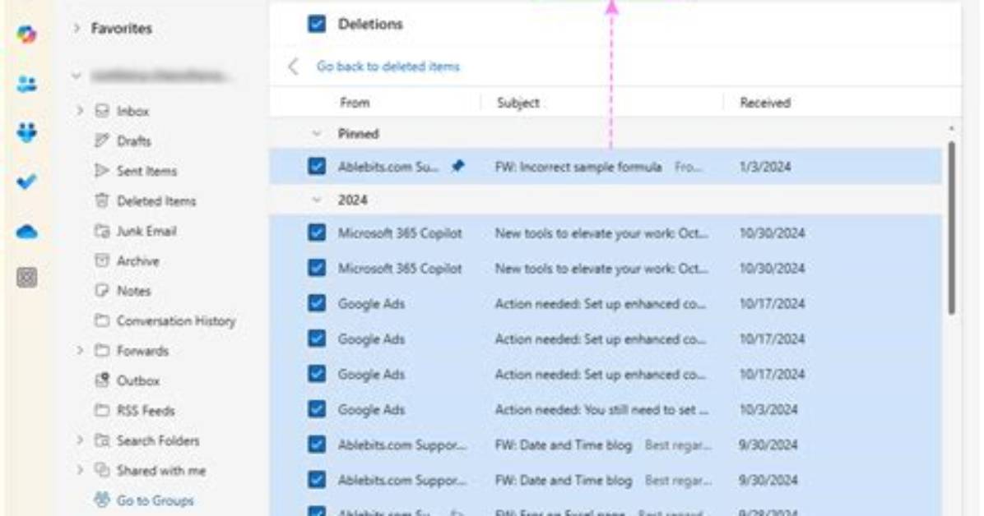Sort by the Received column header
Image resolution: width=984 pixels, height=516 pixels.
(765, 103)
